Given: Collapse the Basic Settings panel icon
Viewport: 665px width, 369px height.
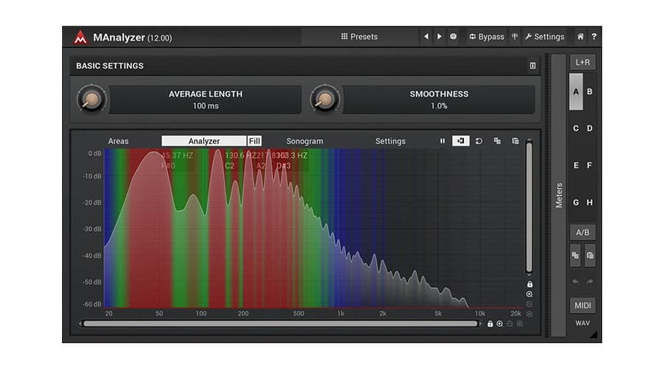Looking at the screenshot, I should click(x=533, y=66).
